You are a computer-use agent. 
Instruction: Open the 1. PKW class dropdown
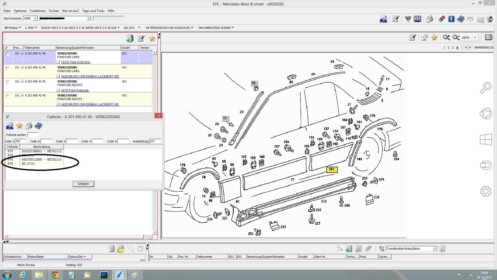[31, 28]
